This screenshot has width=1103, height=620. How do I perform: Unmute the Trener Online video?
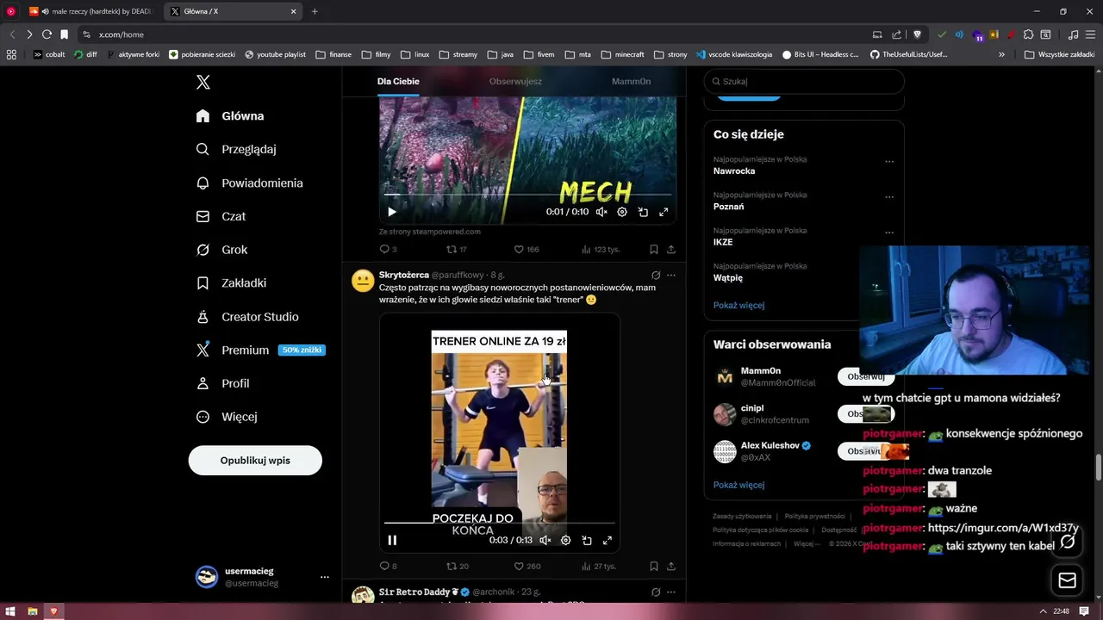(545, 540)
